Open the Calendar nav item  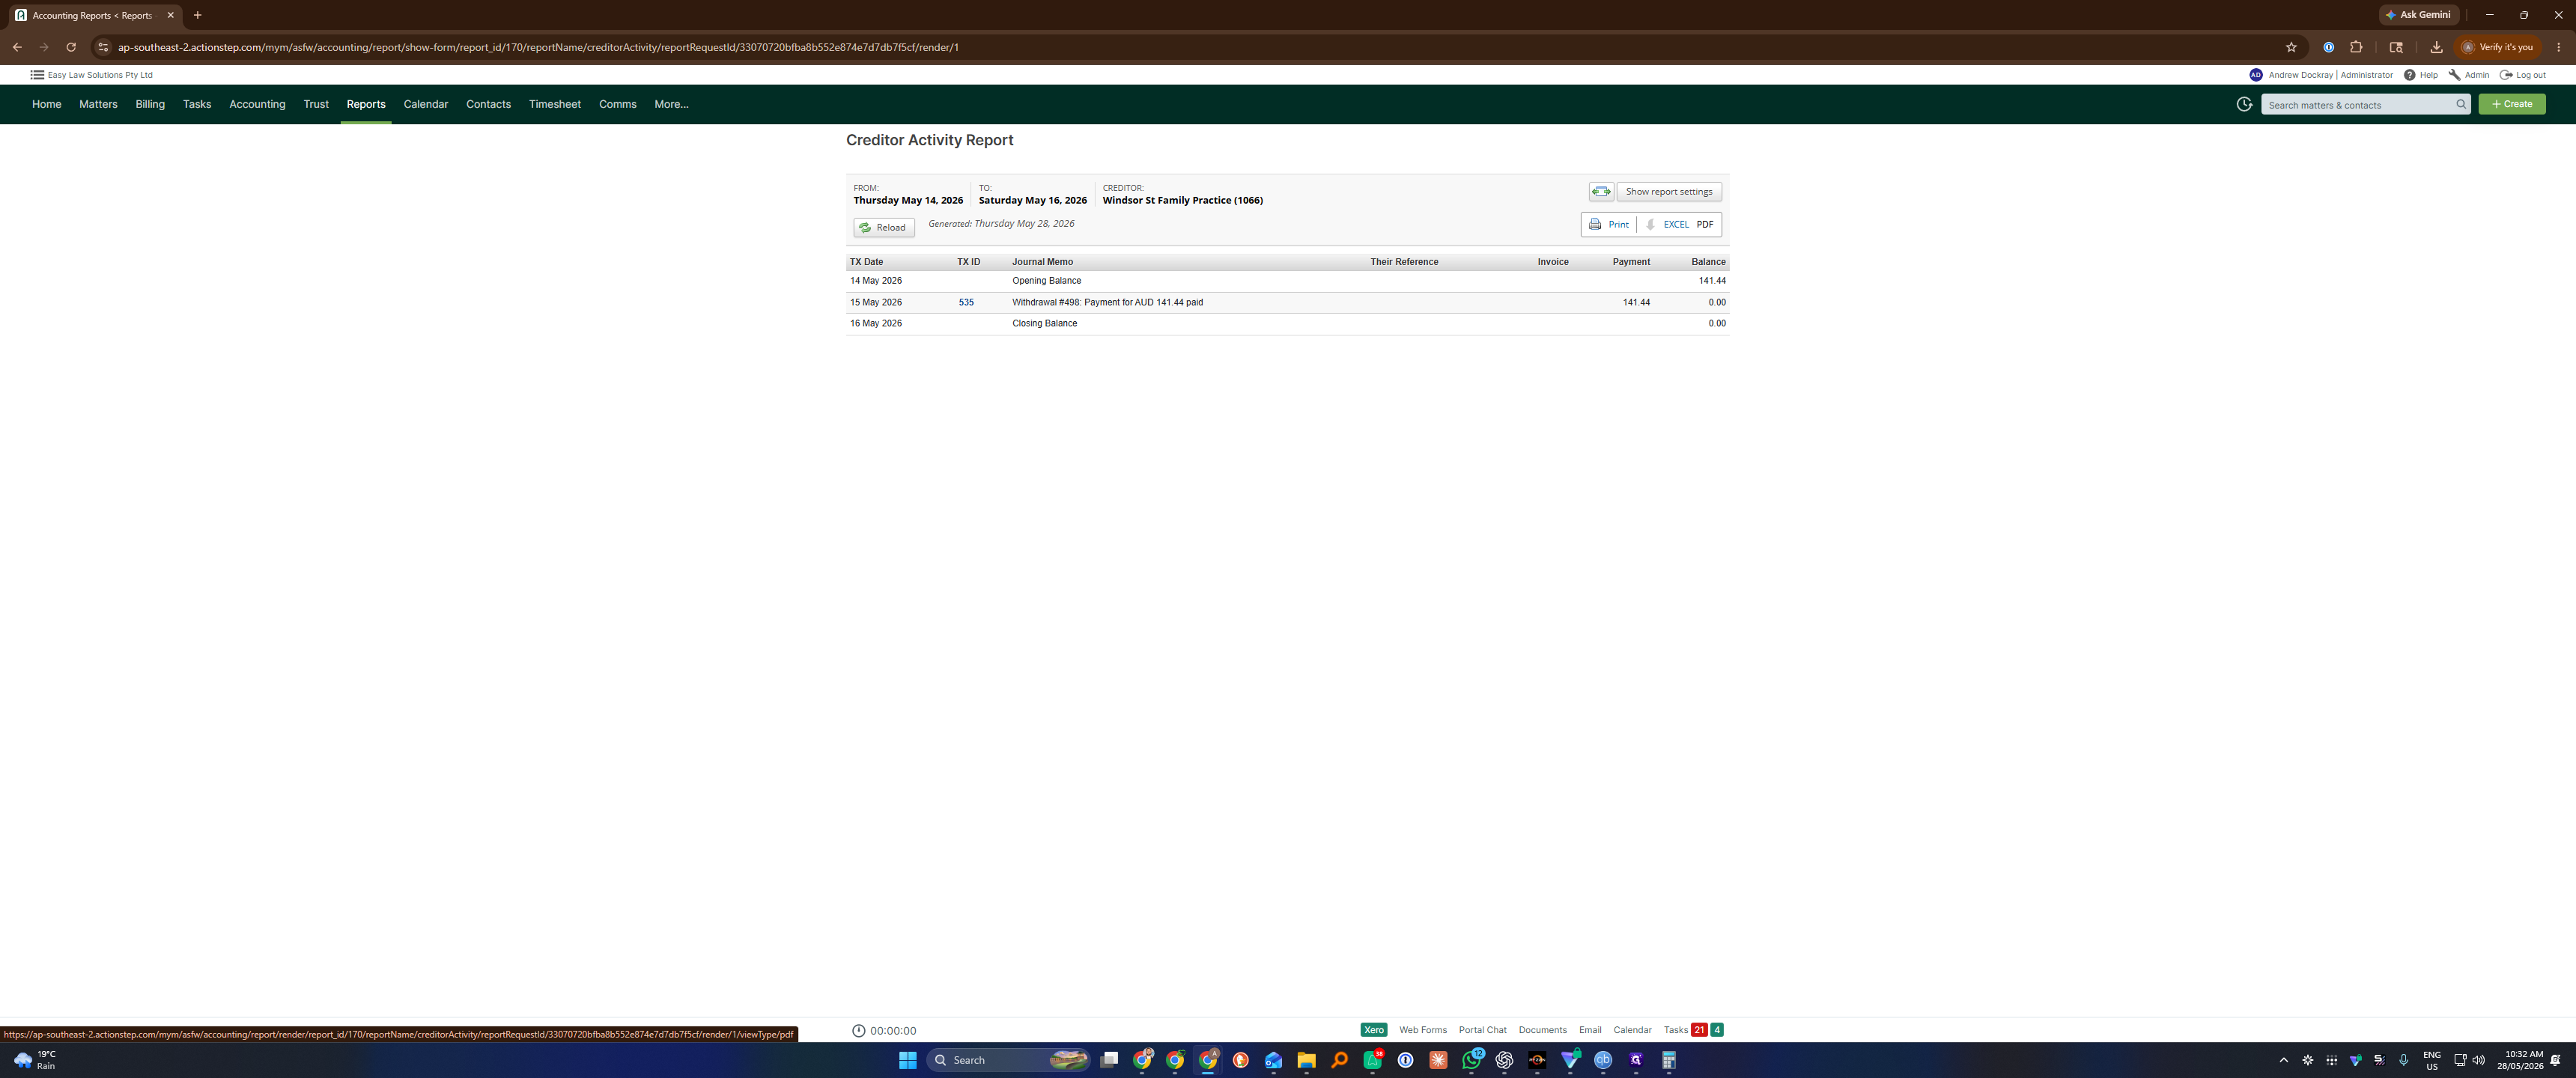point(426,104)
